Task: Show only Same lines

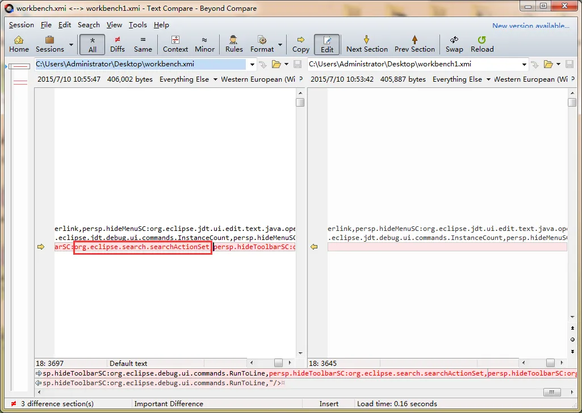Action: click(x=143, y=44)
